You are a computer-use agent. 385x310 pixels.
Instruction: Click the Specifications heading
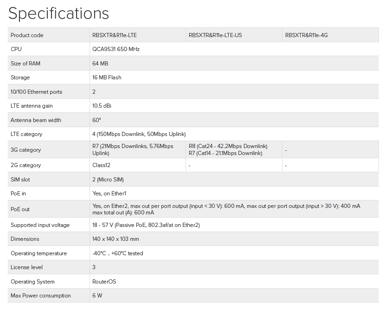pyautogui.click(x=58, y=13)
